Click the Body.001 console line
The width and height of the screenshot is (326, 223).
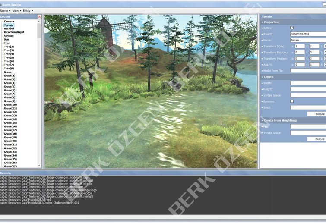click(x=39, y=203)
